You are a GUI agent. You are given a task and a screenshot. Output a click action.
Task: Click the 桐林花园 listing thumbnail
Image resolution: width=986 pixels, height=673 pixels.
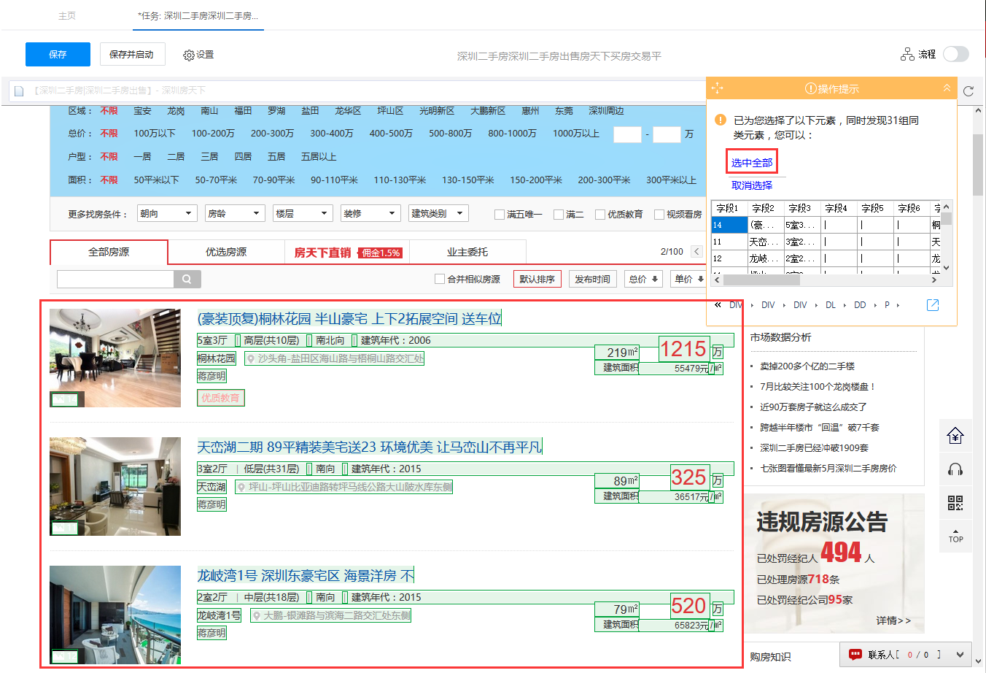point(115,358)
